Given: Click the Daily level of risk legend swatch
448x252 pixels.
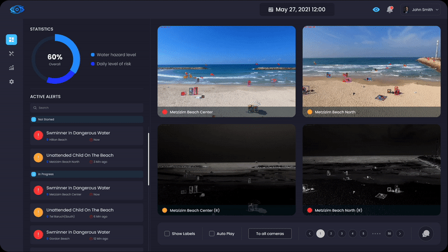Looking at the screenshot, I should 92,64.
